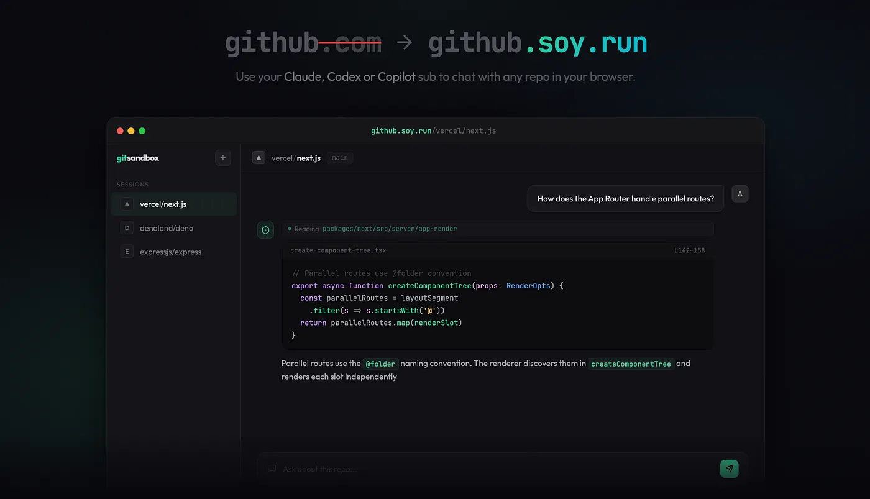Click the green maximize window dot
The image size is (870, 499).
click(x=142, y=131)
